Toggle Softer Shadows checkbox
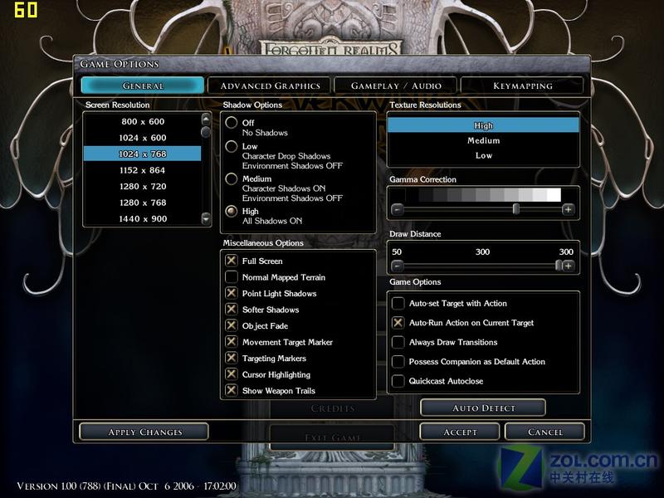 [x=232, y=309]
